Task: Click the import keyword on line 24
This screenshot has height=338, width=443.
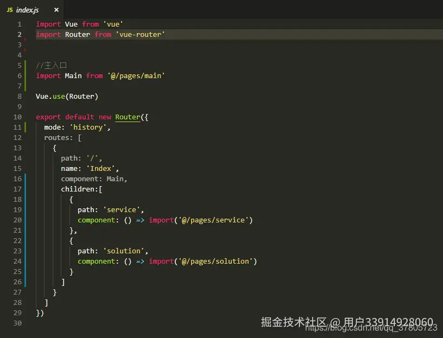Action: (x=161, y=261)
